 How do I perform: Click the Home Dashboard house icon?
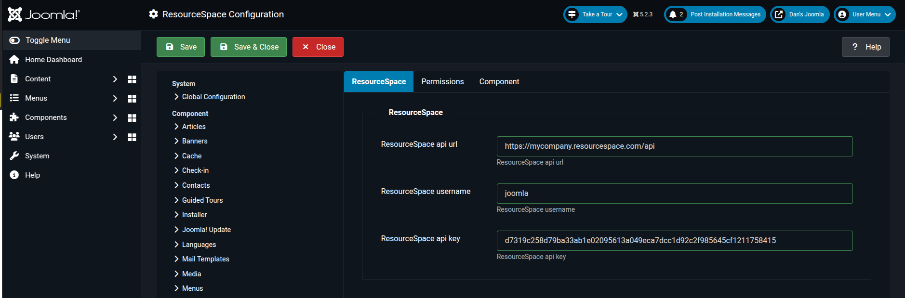[x=14, y=60]
